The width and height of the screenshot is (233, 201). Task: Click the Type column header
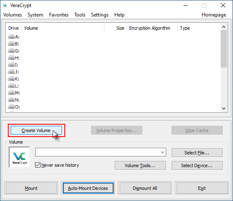point(198,28)
